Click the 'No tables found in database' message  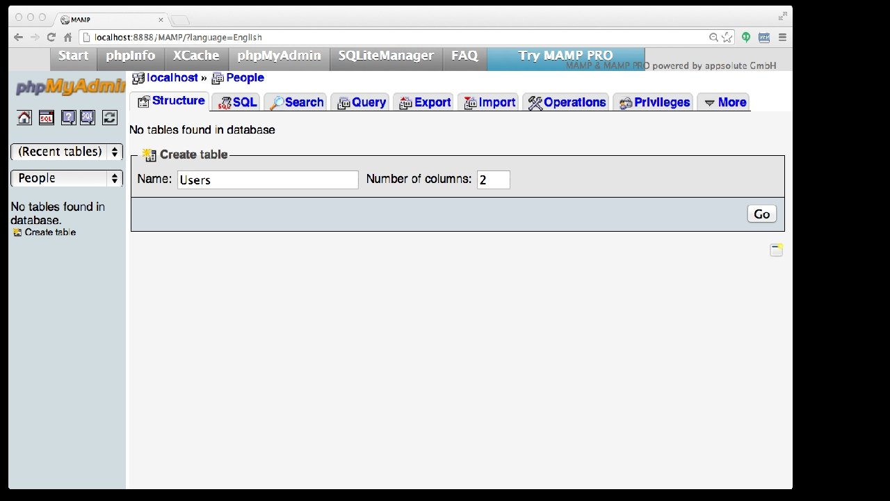tap(202, 130)
